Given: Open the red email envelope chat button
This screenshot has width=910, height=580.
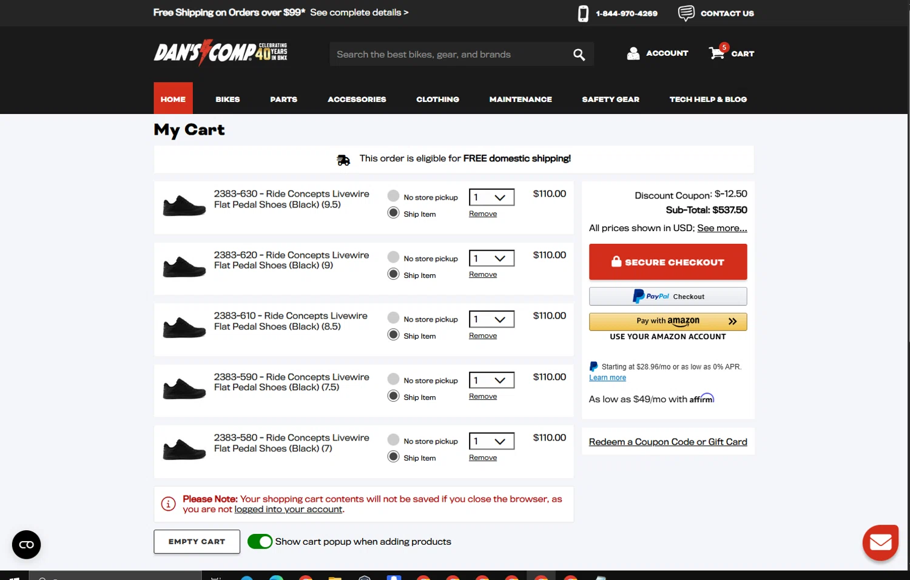Looking at the screenshot, I should [880, 542].
